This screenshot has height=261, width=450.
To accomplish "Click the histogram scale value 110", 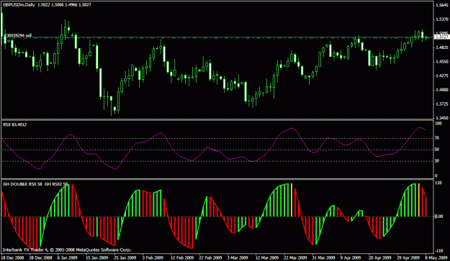I will (x=438, y=183).
